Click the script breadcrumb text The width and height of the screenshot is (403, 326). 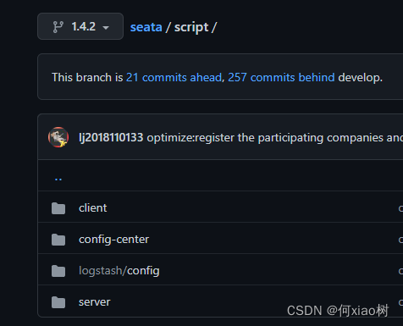point(191,28)
